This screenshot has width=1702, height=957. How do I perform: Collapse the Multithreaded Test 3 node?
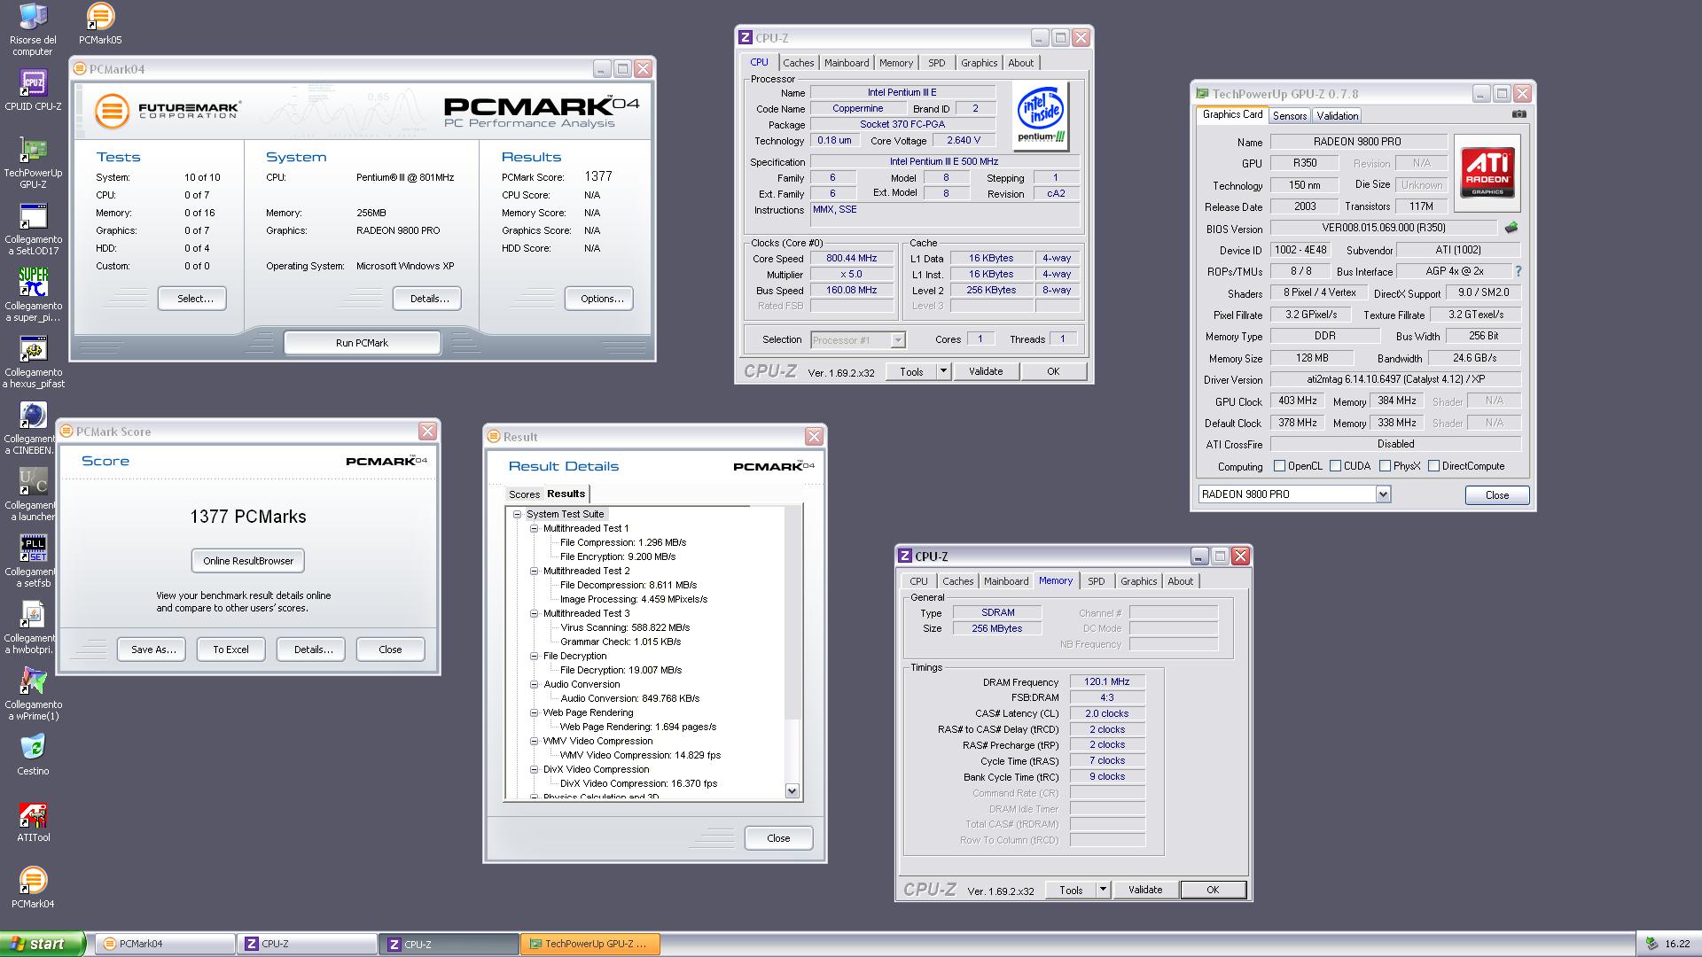click(534, 613)
